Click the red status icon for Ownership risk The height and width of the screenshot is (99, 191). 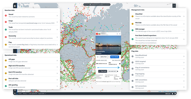point(6,37)
